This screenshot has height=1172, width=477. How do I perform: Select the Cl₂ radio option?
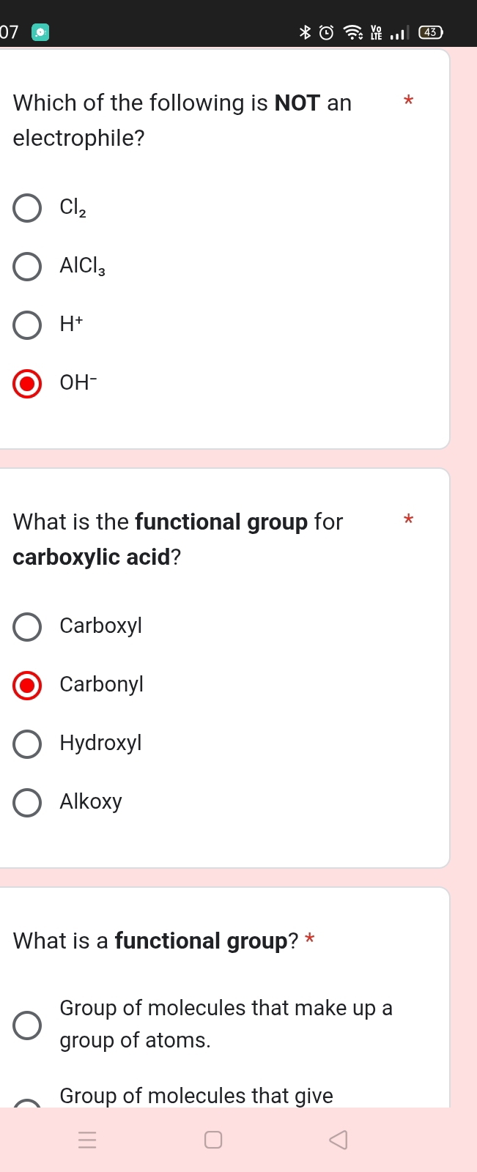(27, 208)
